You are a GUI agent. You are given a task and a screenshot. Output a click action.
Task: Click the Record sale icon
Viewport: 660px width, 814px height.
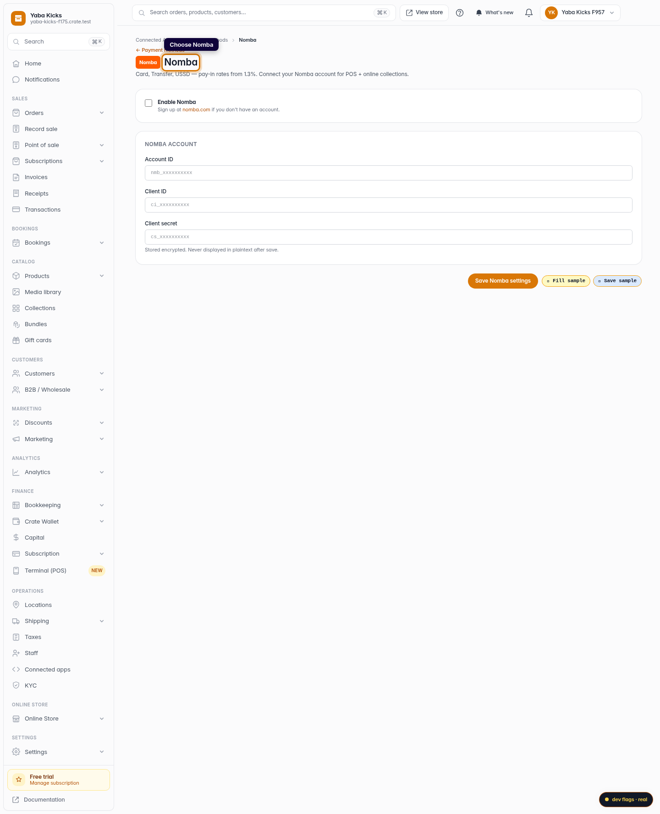coord(16,129)
